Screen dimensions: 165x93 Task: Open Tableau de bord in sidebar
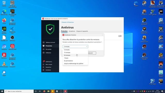[x=50, y=42]
